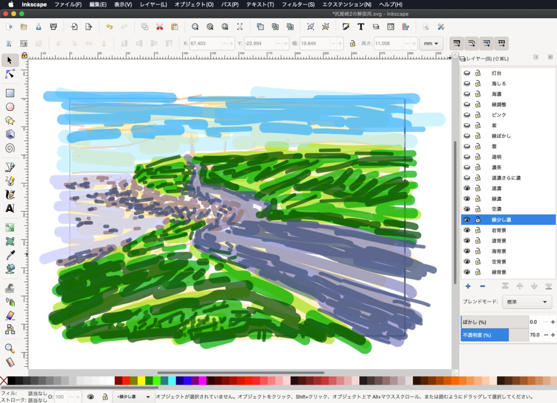Select the Rectangle tool

(9, 93)
